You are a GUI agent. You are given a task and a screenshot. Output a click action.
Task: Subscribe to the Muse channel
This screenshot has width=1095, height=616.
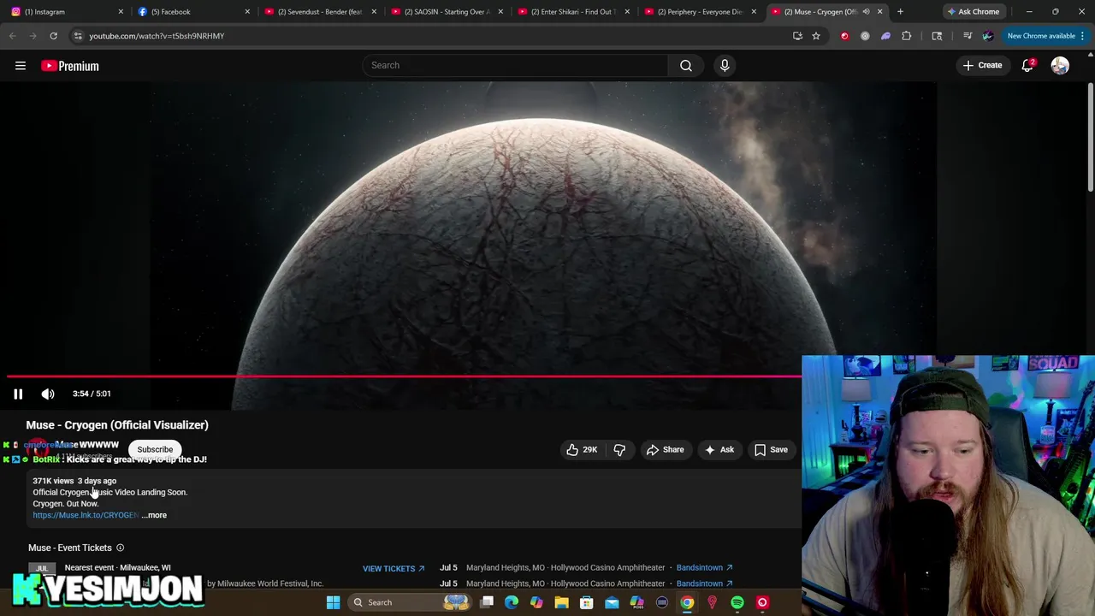(155, 449)
